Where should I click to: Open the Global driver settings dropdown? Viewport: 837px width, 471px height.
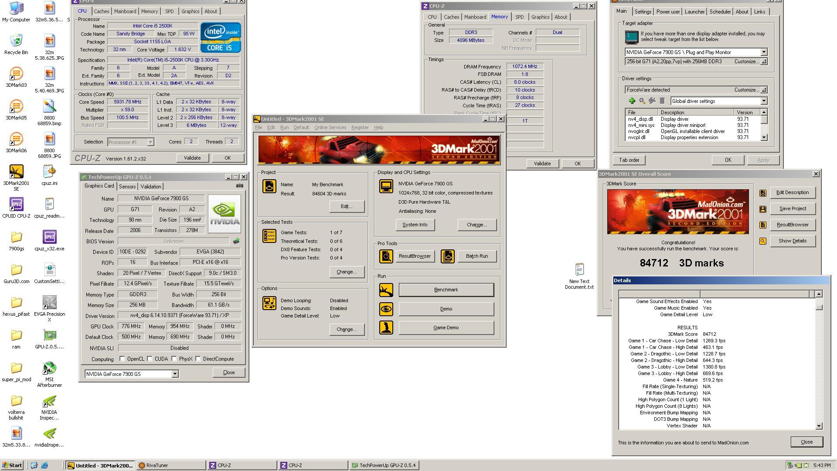pyautogui.click(x=764, y=101)
